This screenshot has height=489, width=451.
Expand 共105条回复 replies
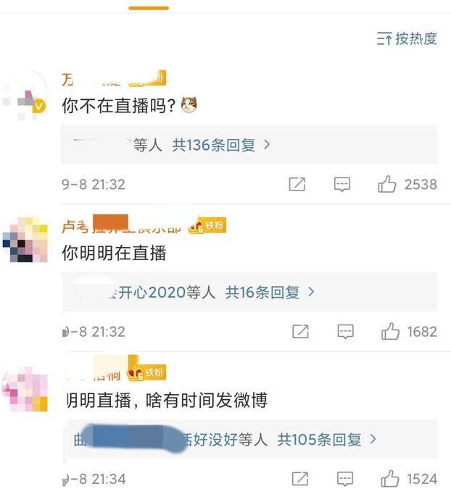[327, 440]
